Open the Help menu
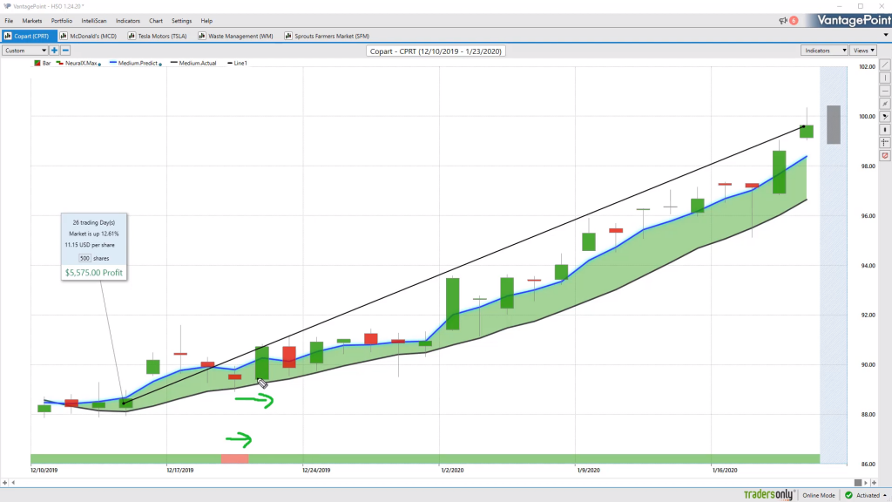The image size is (892, 502). tap(206, 21)
